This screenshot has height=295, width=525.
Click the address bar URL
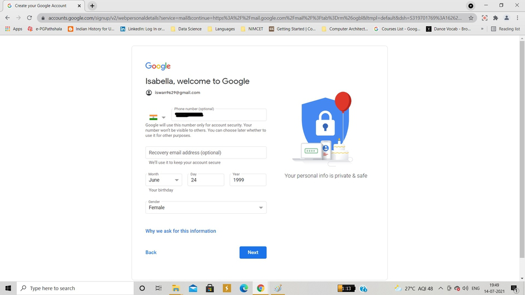pyautogui.click(x=255, y=18)
